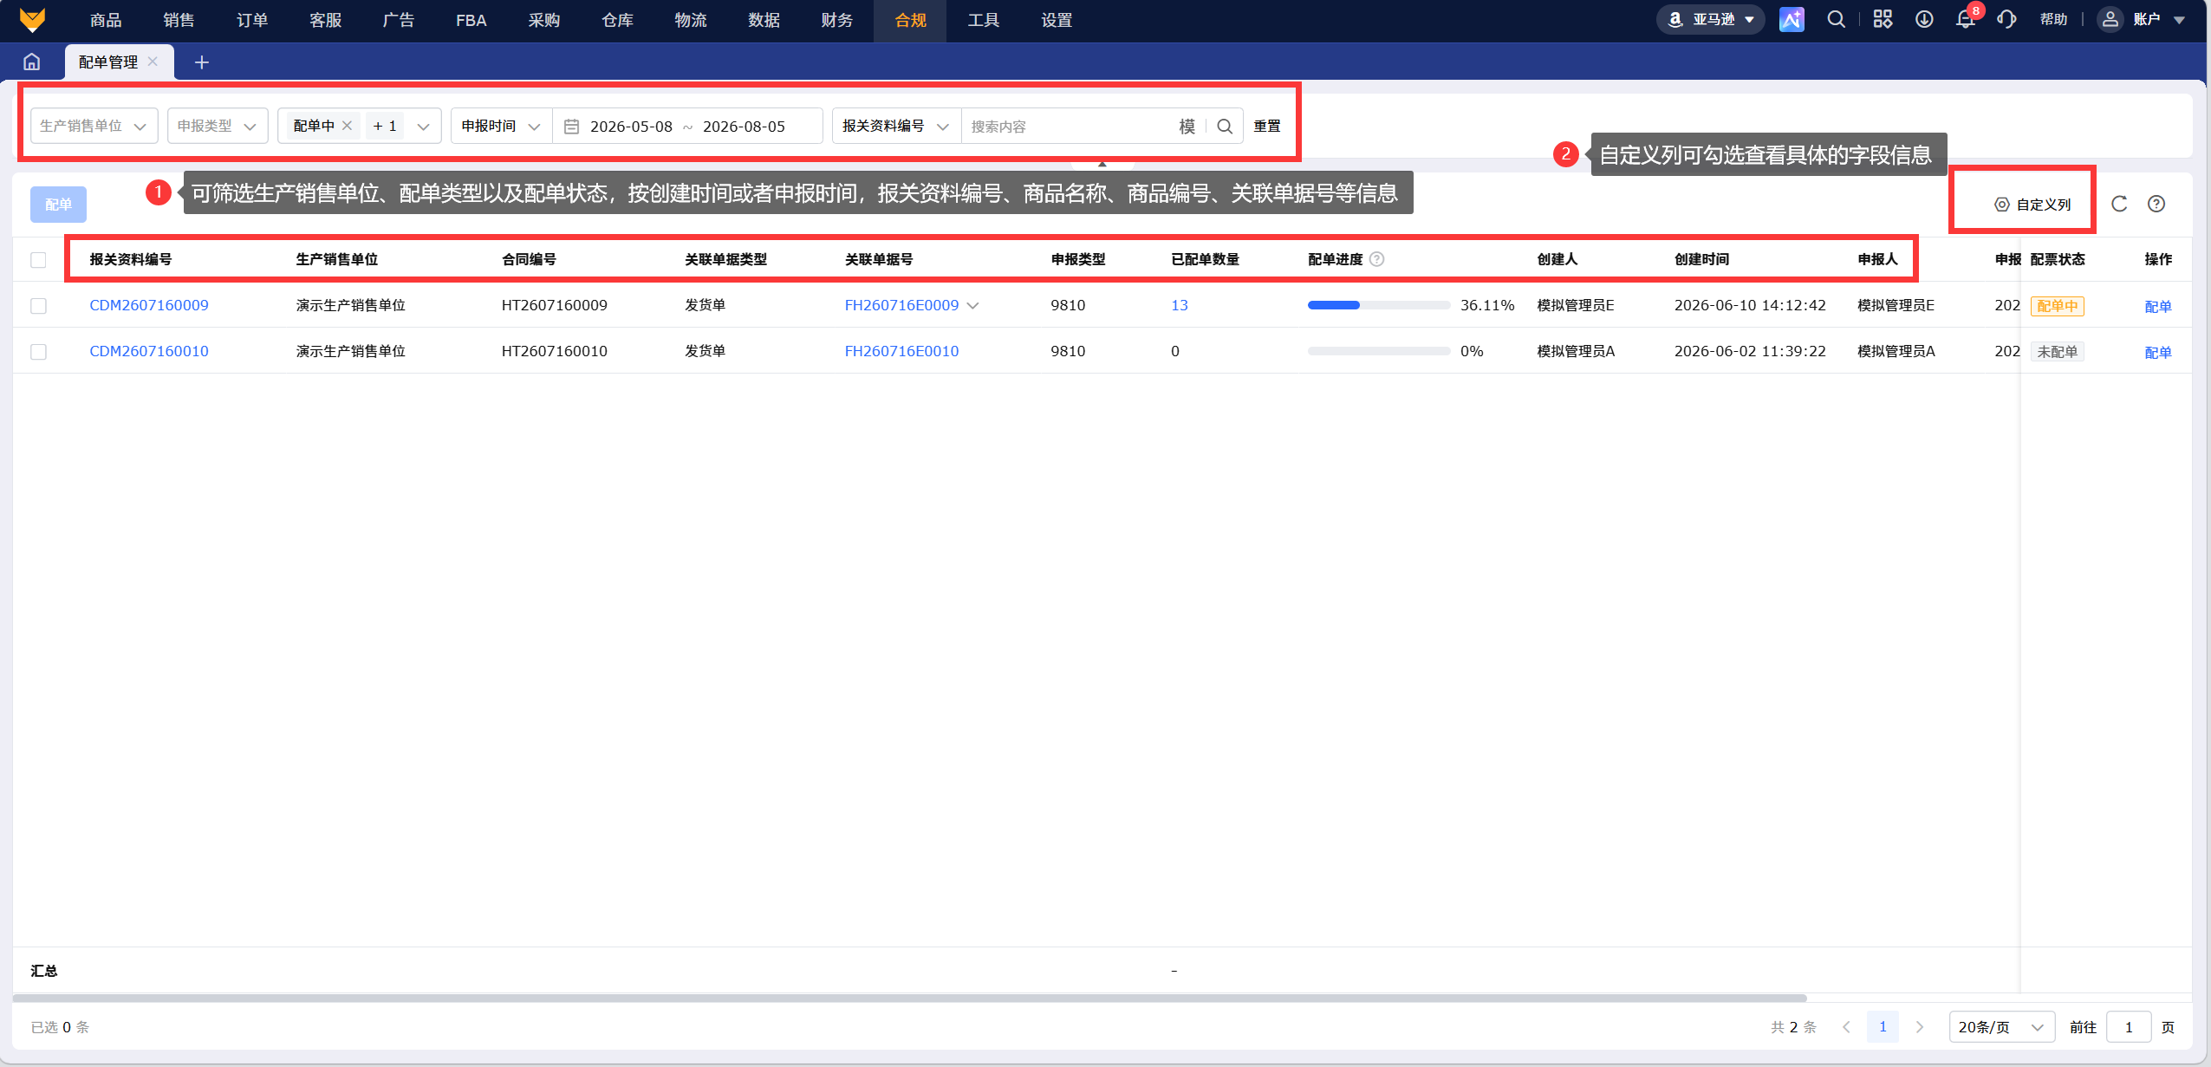2211x1067 pixels.
Task: Select the 2026-08-05 end date field
Action: click(x=744, y=127)
